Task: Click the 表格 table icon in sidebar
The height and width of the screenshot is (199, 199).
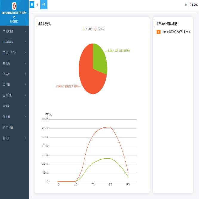Action: coord(4,106)
